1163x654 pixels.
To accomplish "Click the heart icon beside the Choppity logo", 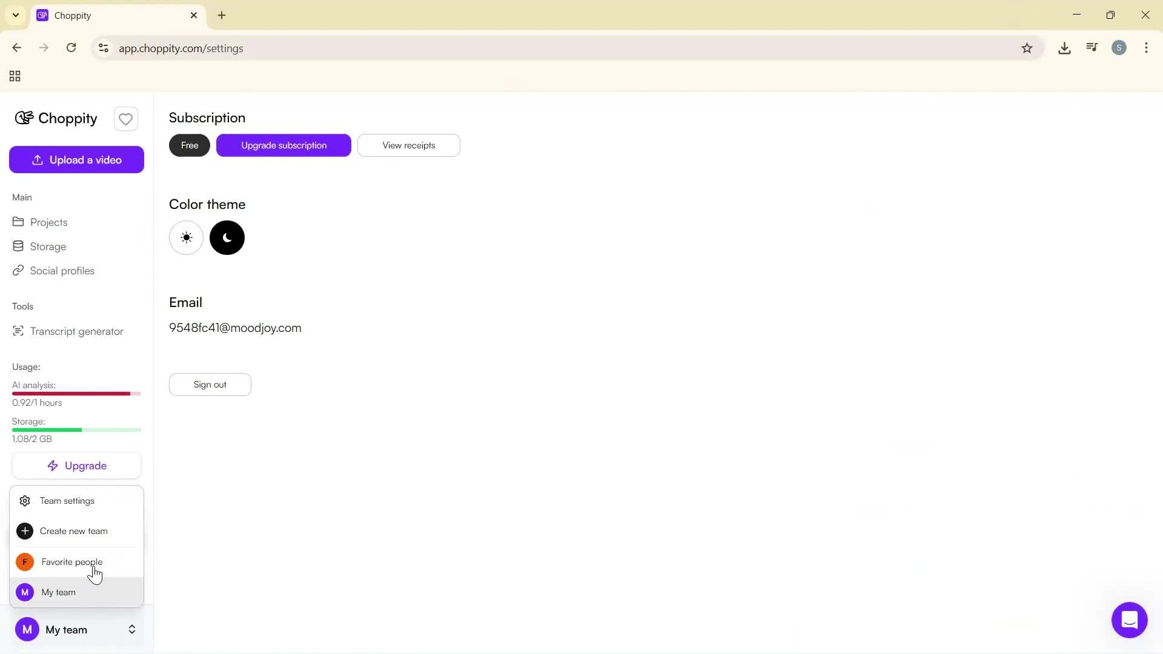I will pos(125,119).
